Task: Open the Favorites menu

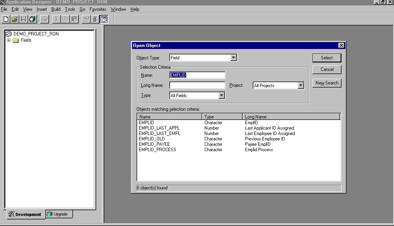Action: click(98, 9)
